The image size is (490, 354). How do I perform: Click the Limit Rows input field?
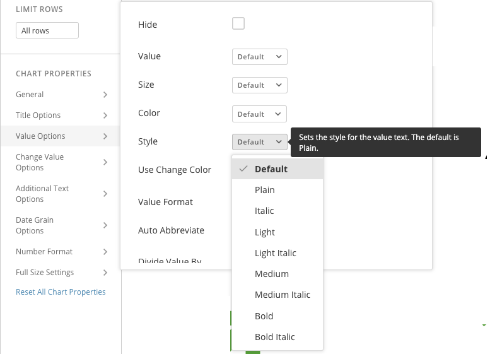(47, 30)
